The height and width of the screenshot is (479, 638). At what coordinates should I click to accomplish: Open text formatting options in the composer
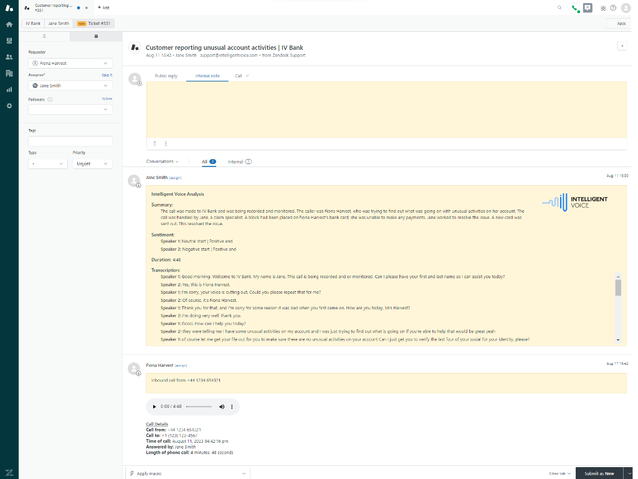155,143
